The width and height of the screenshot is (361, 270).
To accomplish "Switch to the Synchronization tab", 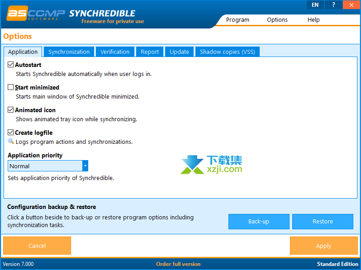I will point(69,52).
